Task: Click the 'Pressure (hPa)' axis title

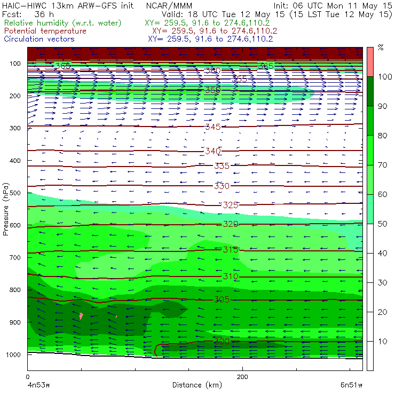Action: 5,209
